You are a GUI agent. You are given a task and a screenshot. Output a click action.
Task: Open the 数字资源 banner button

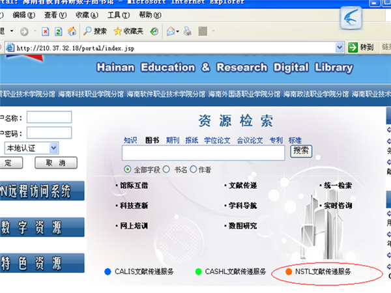(42, 227)
